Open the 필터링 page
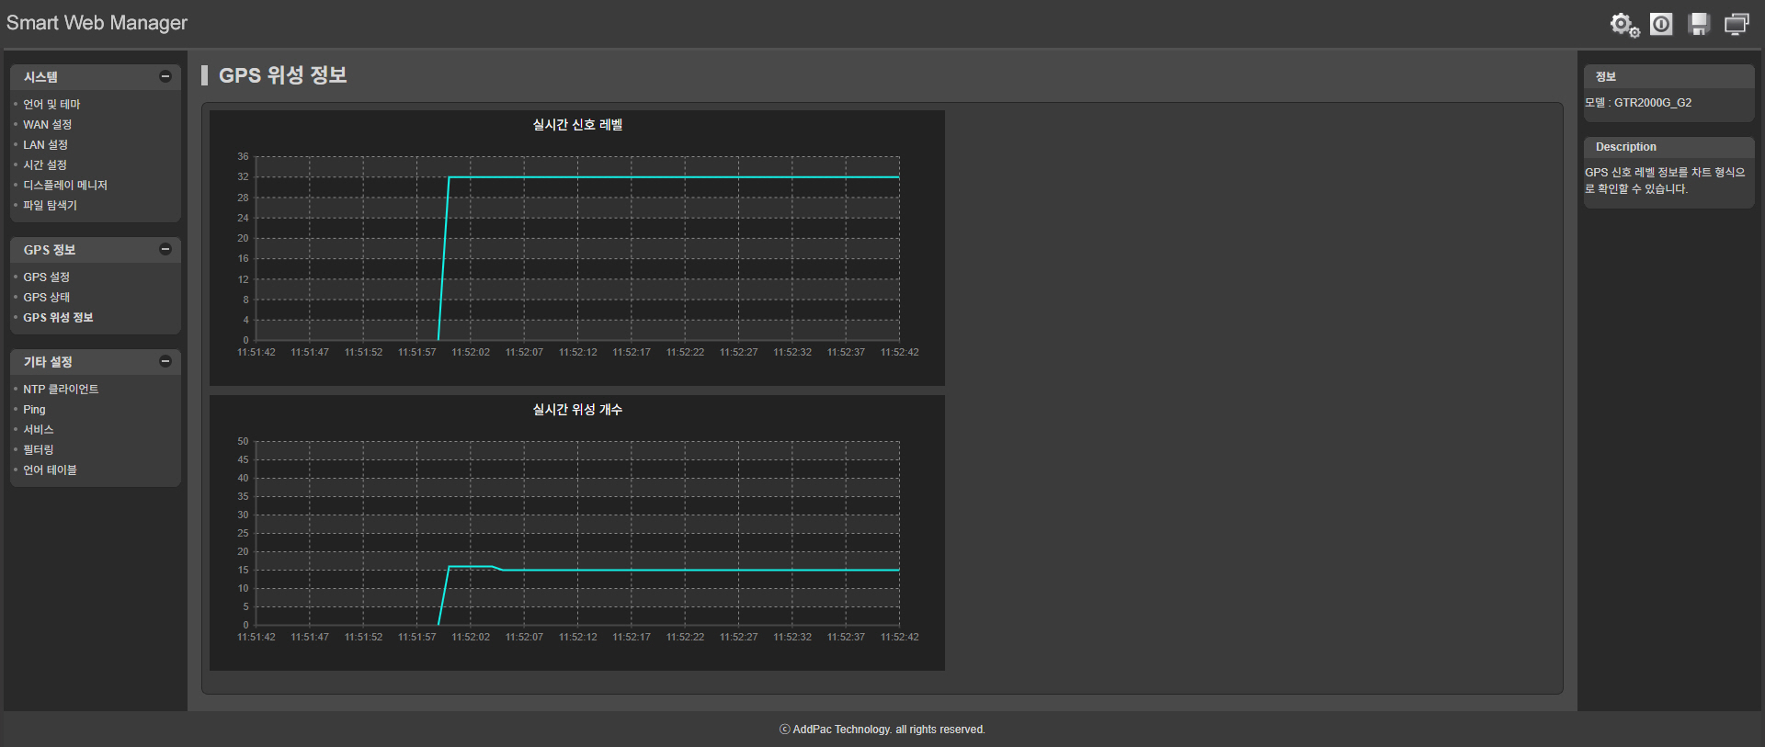 pos(39,450)
